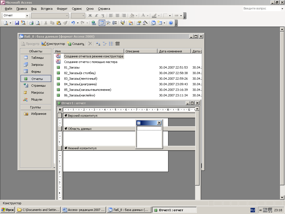
Task: Open the special effect dropdown arrow
Action: click(x=181, y=16)
